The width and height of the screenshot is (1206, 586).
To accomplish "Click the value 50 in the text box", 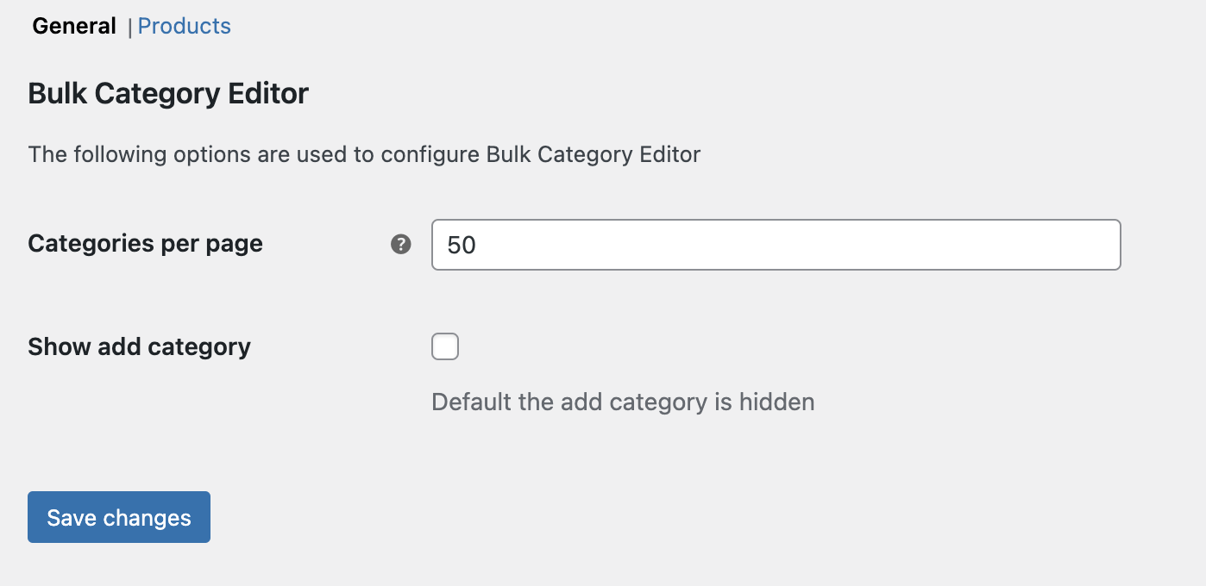I will point(462,245).
